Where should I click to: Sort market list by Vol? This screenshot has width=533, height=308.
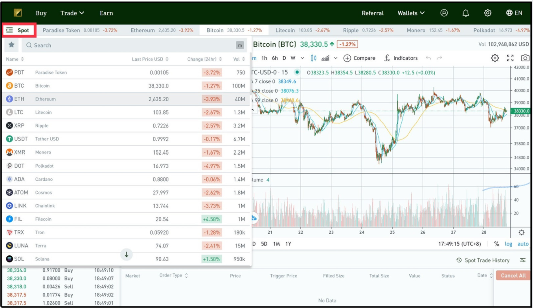tap(239, 59)
